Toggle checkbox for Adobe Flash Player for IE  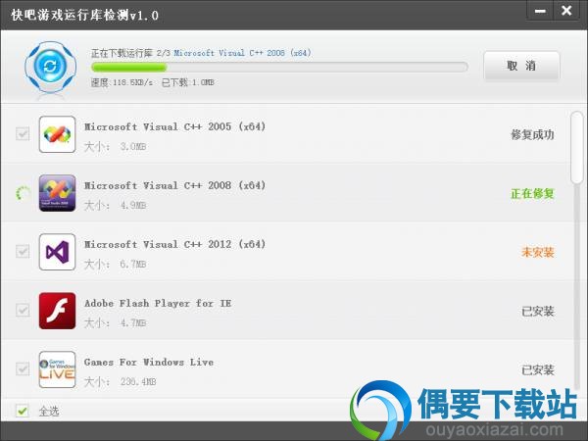click(x=23, y=310)
